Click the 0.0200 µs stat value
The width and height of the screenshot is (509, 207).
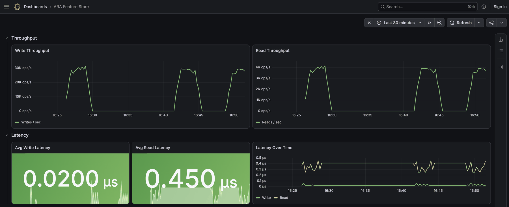click(x=70, y=179)
